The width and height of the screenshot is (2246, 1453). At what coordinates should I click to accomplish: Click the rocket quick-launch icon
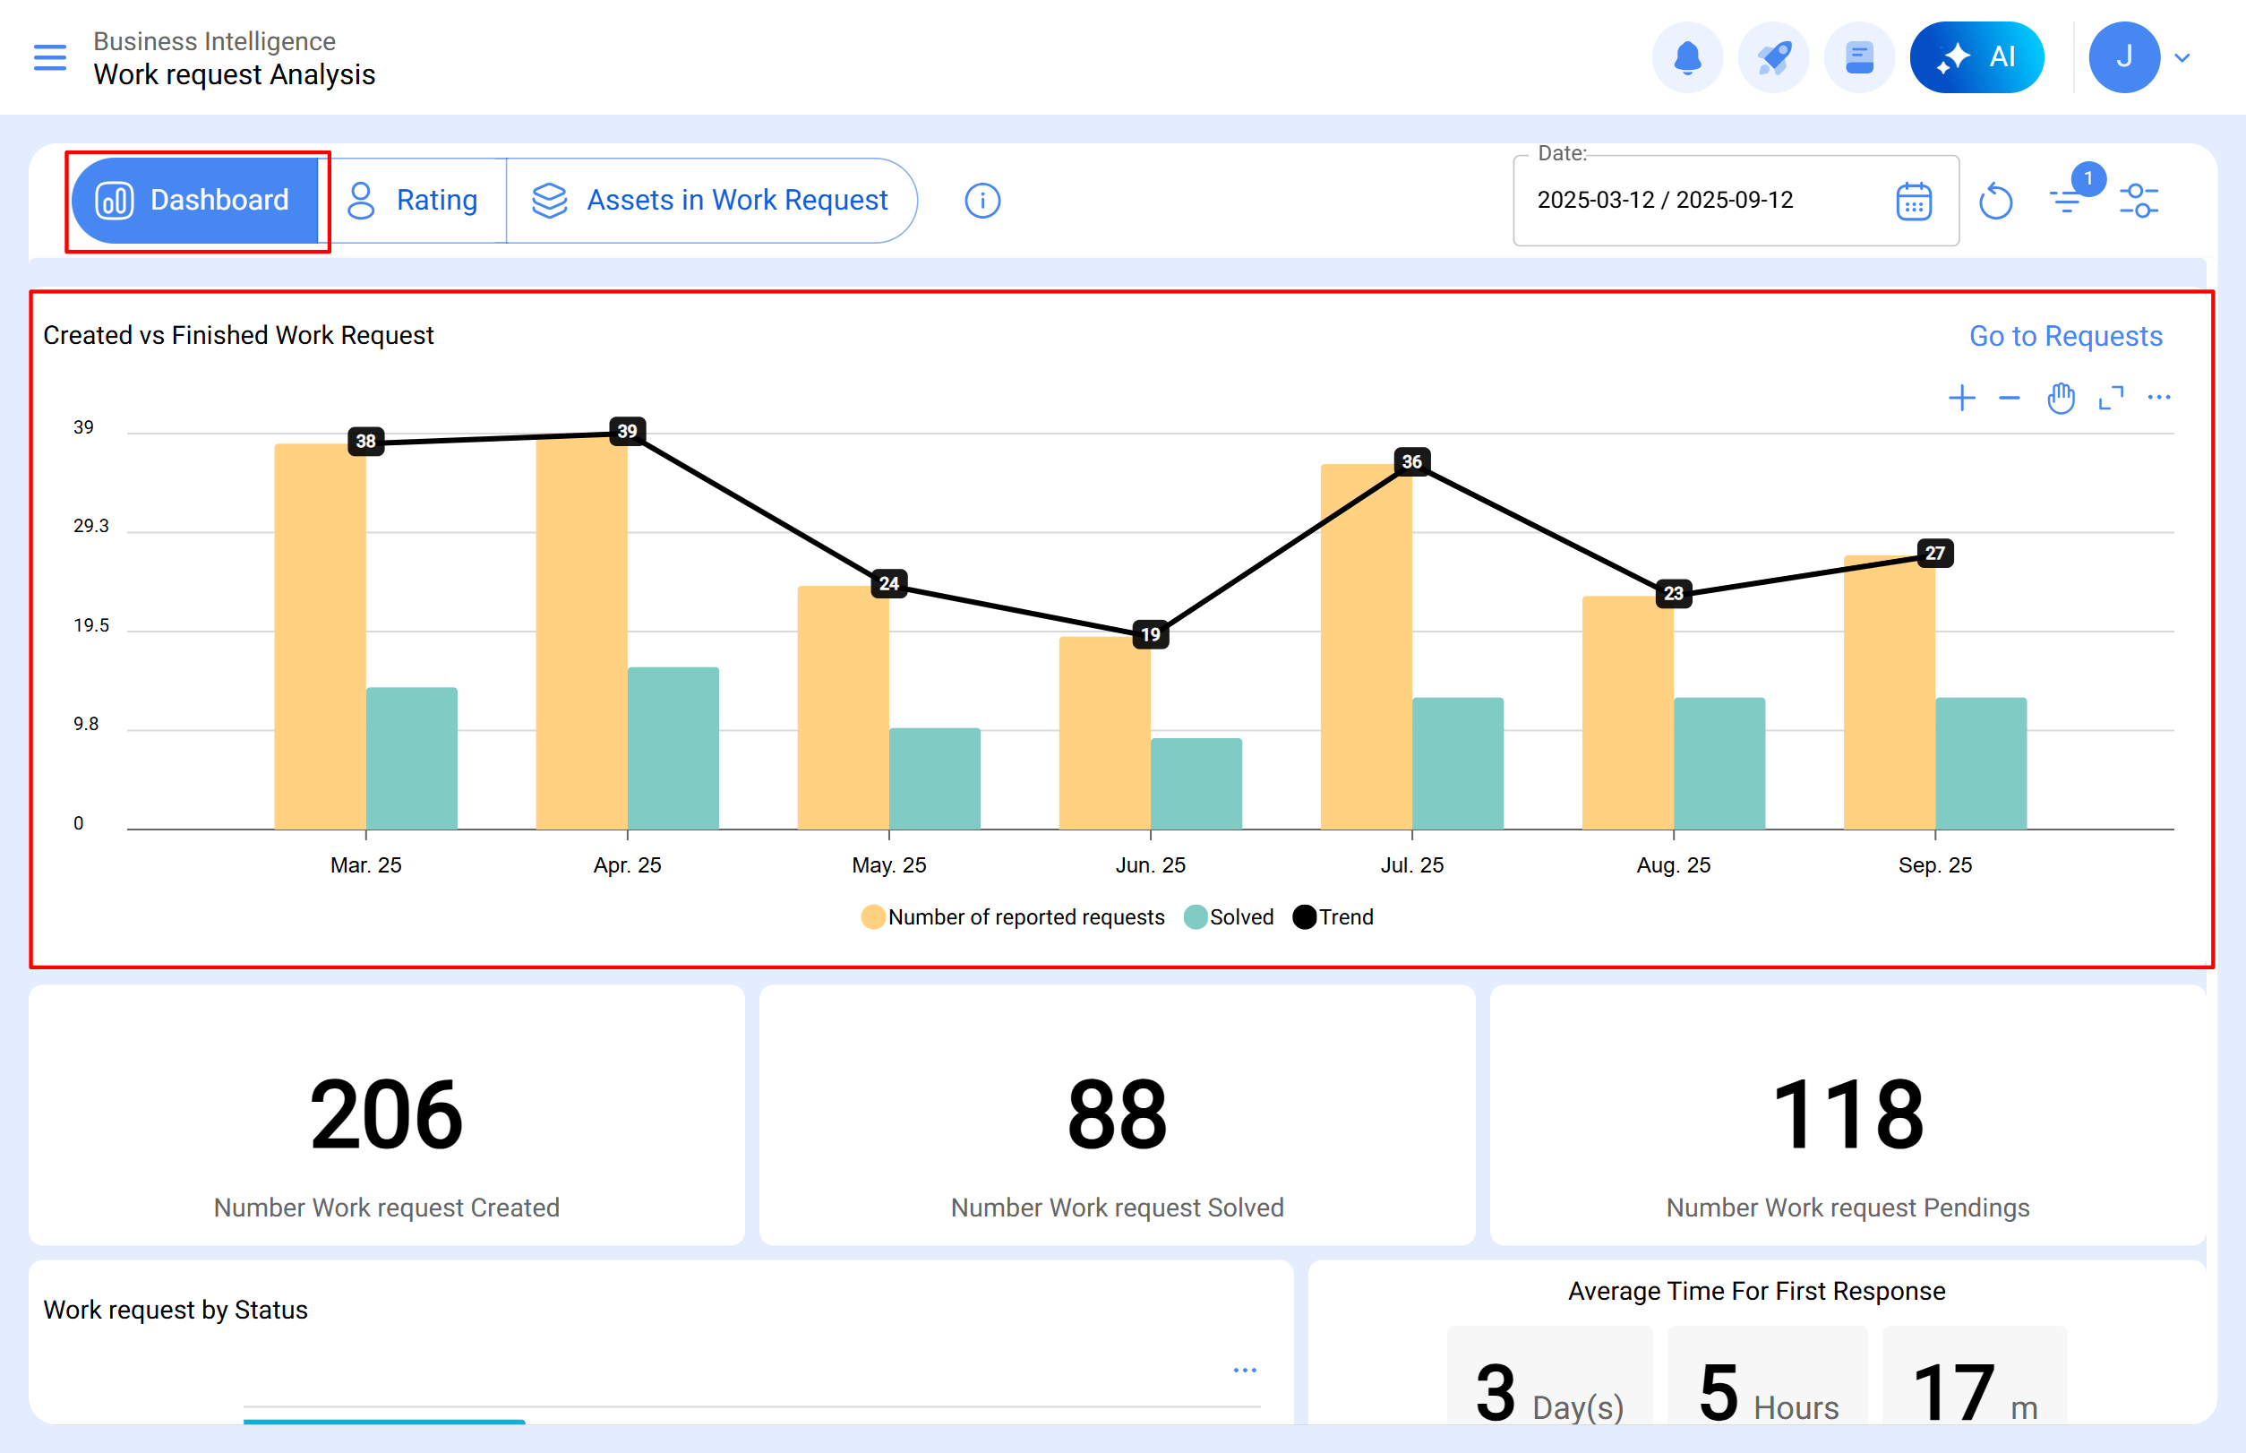1772,56
